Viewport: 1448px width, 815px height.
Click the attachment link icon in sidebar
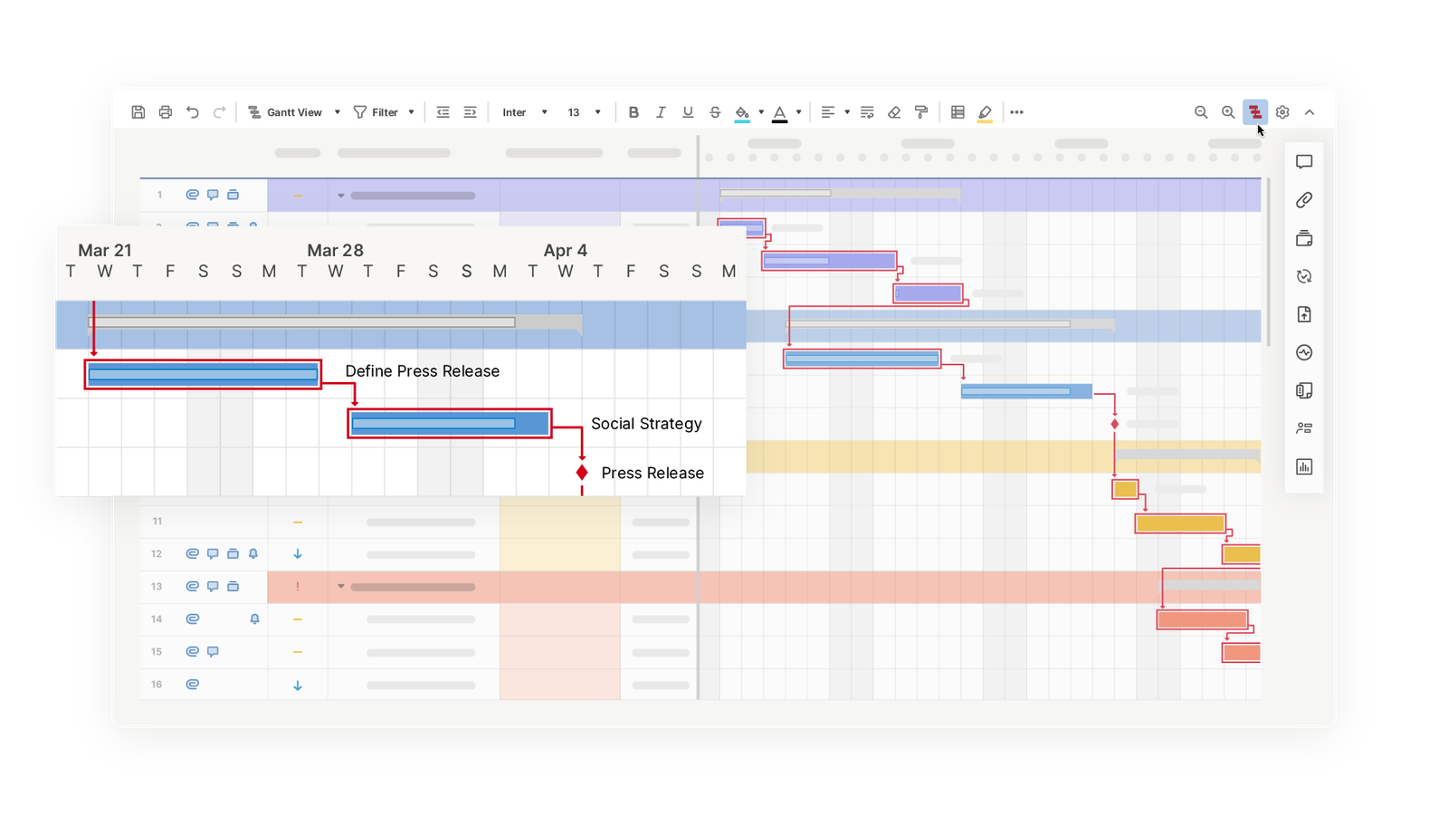tap(1304, 200)
